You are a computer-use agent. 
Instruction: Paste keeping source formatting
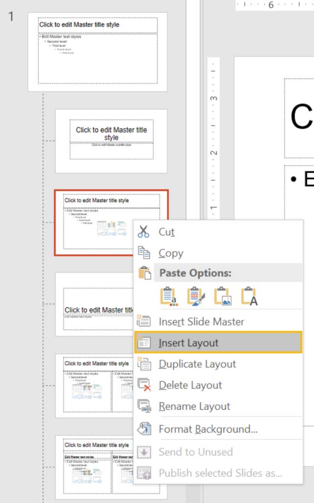(x=196, y=296)
